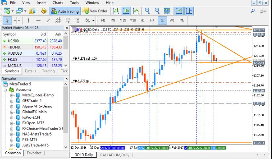272x159 pixels.
Task: Open the tile windows icon
Action: [x=167, y=11]
